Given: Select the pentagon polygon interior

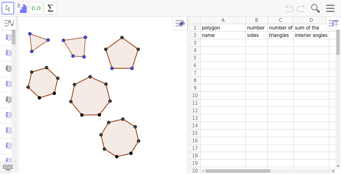Looking at the screenshot, I should click(x=122, y=55).
